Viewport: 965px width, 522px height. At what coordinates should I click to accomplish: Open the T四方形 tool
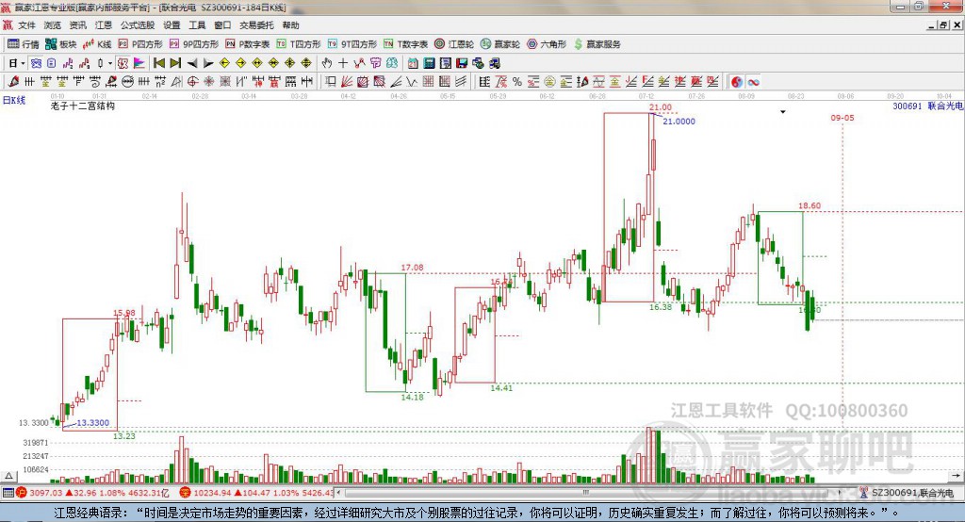pos(299,44)
